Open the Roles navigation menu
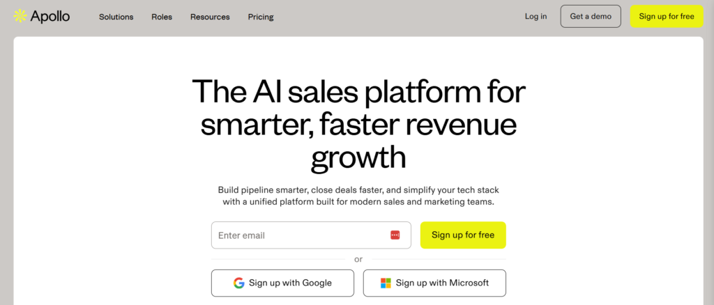Screen dimensions: 714x305 pyautogui.click(x=162, y=17)
